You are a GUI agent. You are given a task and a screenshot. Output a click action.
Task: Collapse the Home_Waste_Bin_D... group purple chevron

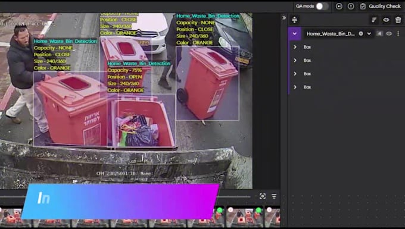[x=294, y=33]
